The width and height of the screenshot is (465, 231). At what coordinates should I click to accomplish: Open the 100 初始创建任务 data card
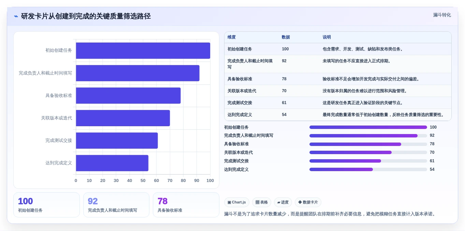pos(46,205)
